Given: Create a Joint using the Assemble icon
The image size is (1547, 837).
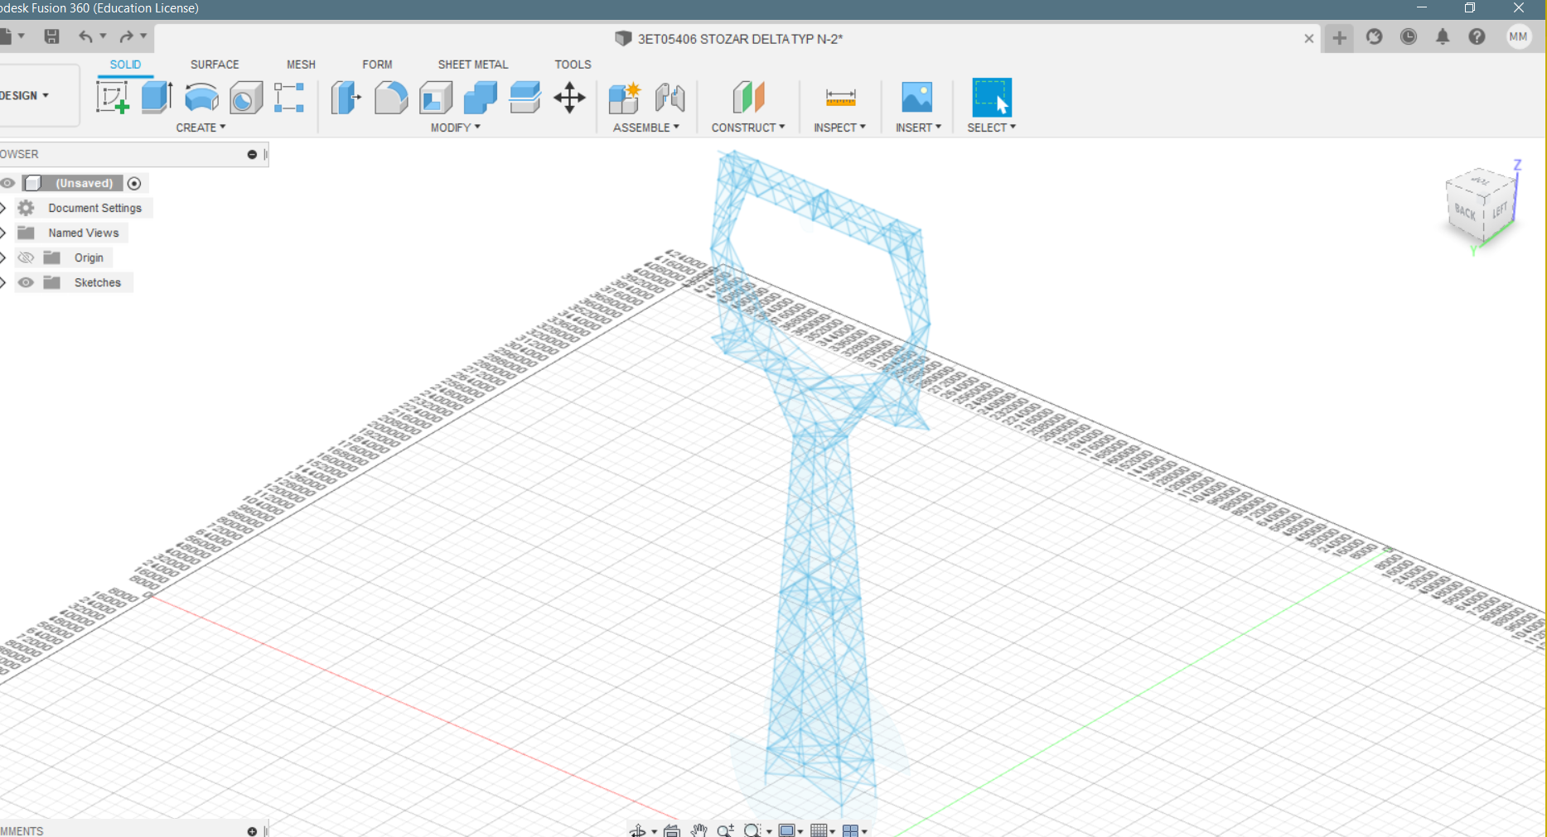Looking at the screenshot, I should (x=670, y=97).
